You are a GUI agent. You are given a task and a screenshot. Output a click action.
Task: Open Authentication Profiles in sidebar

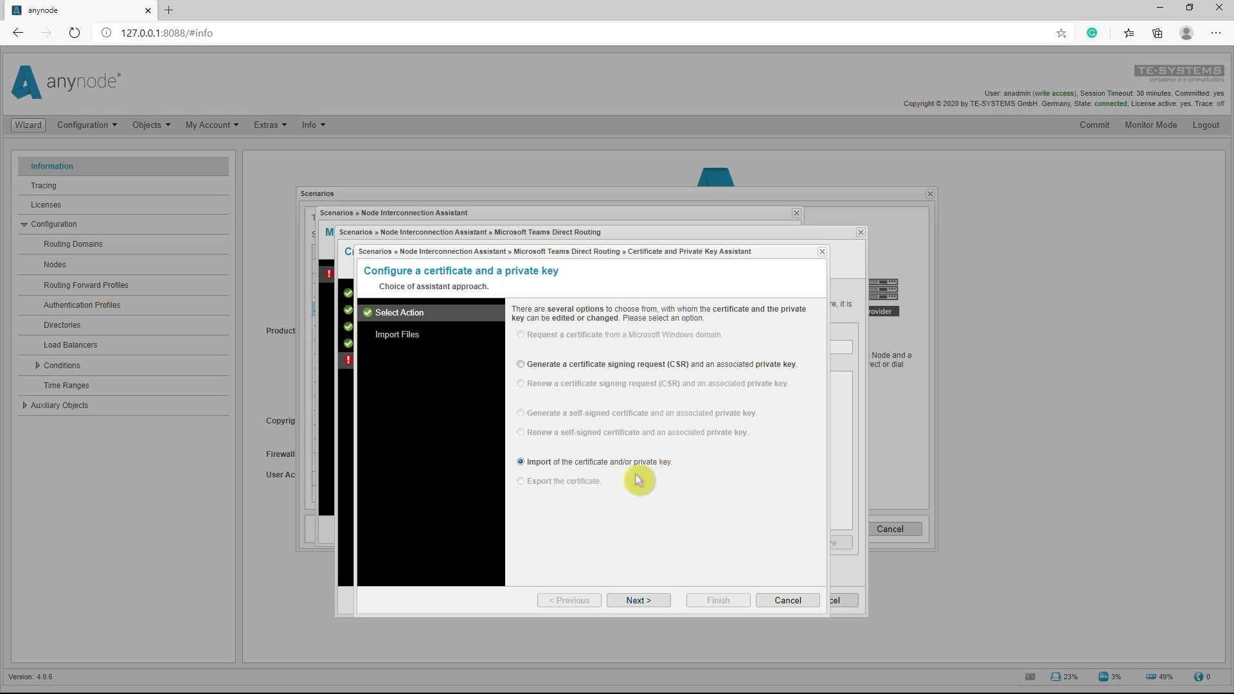tap(123, 305)
